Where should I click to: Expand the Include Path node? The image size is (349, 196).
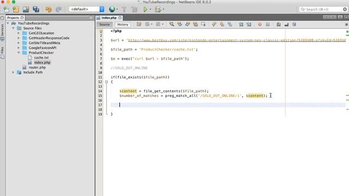[13, 72]
